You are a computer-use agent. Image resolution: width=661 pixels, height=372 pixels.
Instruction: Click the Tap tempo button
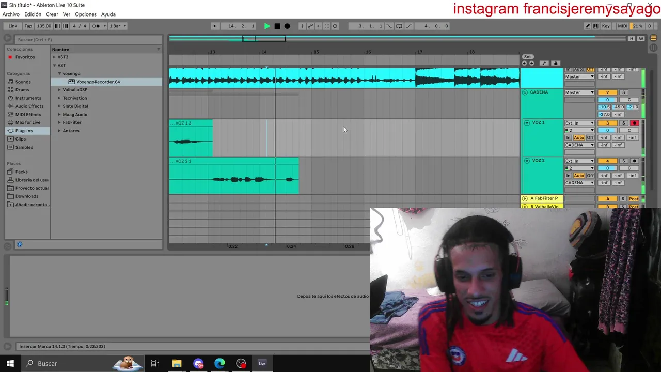click(x=28, y=26)
